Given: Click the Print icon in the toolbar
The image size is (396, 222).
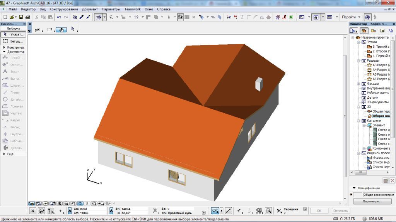Looking at the screenshot, I should tap(27, 17).
